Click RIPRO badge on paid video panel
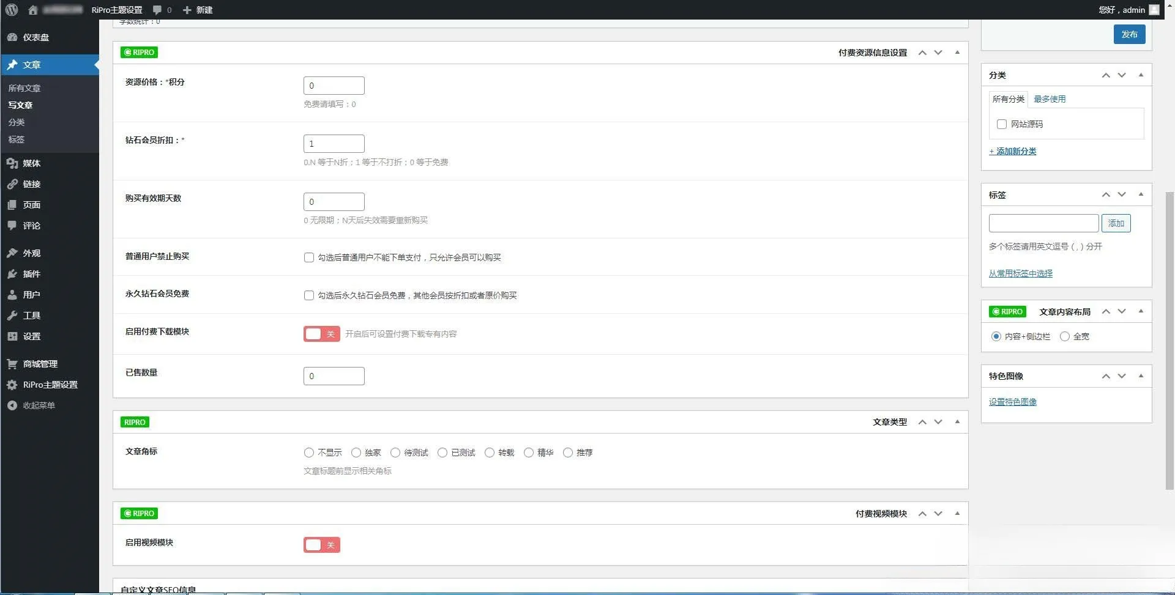Viewport: 1175px width, 595px height. pyautogui.click(x=140, y=514)
